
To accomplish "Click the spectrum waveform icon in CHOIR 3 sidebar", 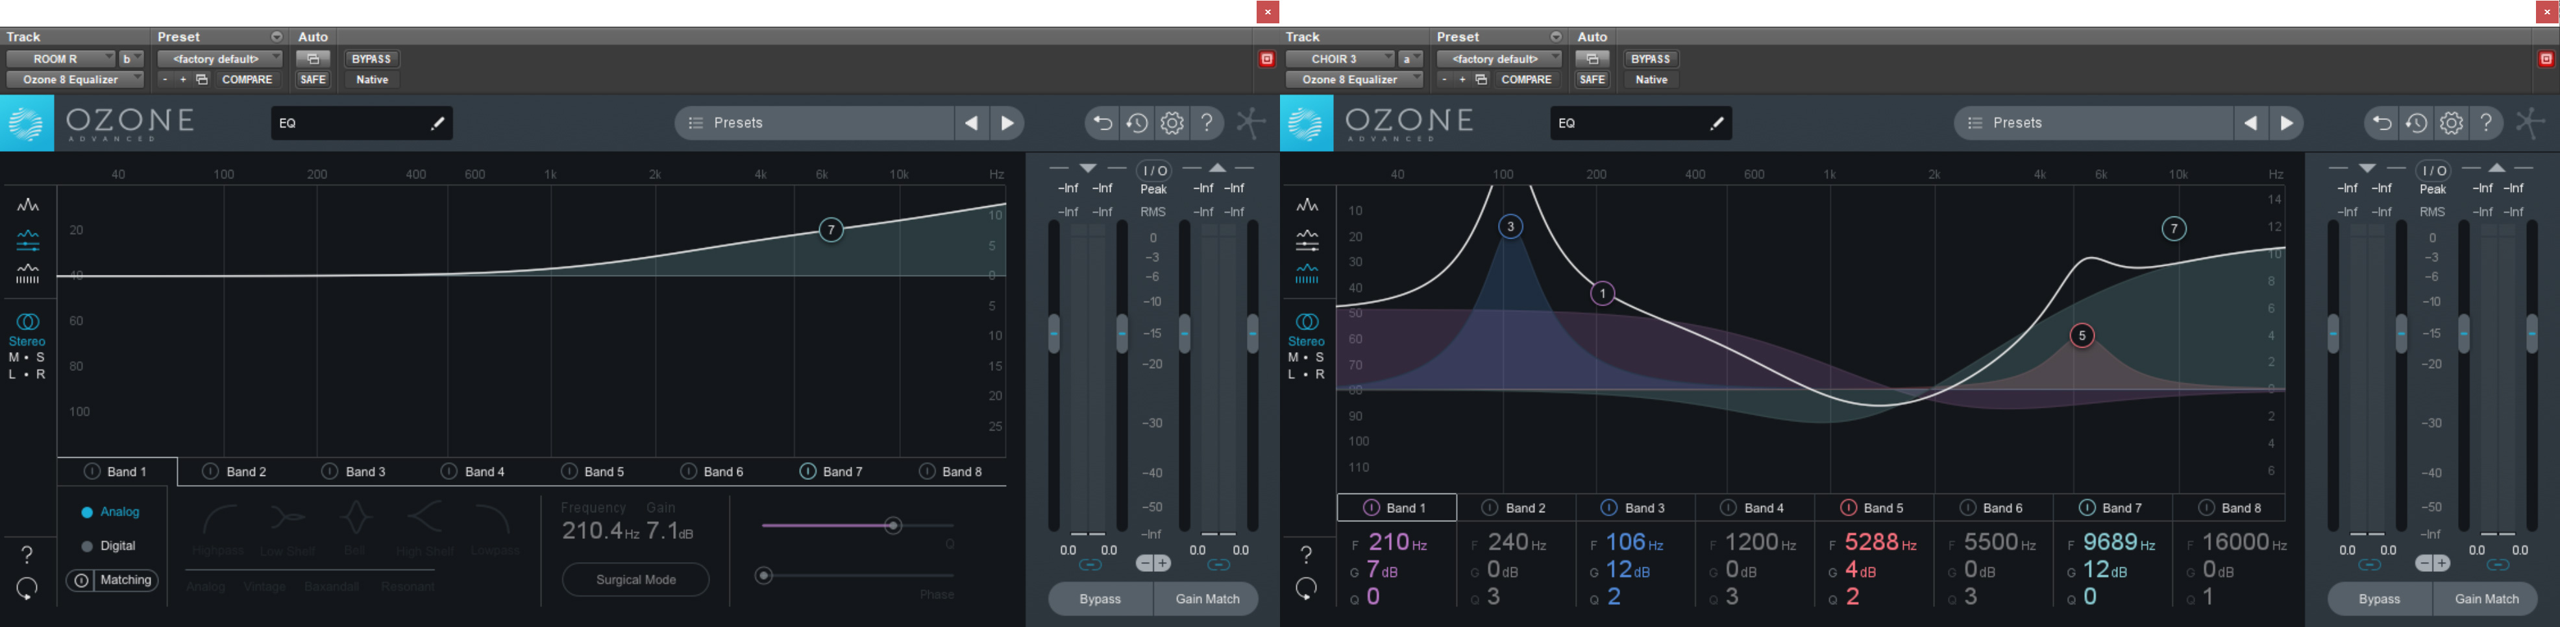I will (x=1307, y=206).
